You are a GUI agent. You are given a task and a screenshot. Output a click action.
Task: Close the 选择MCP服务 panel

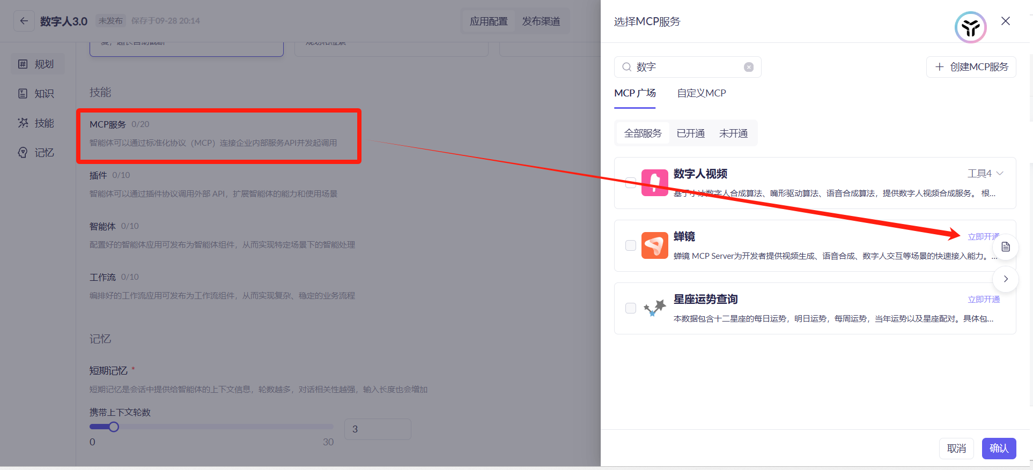pyautogui.click(x=1006, y=21)
